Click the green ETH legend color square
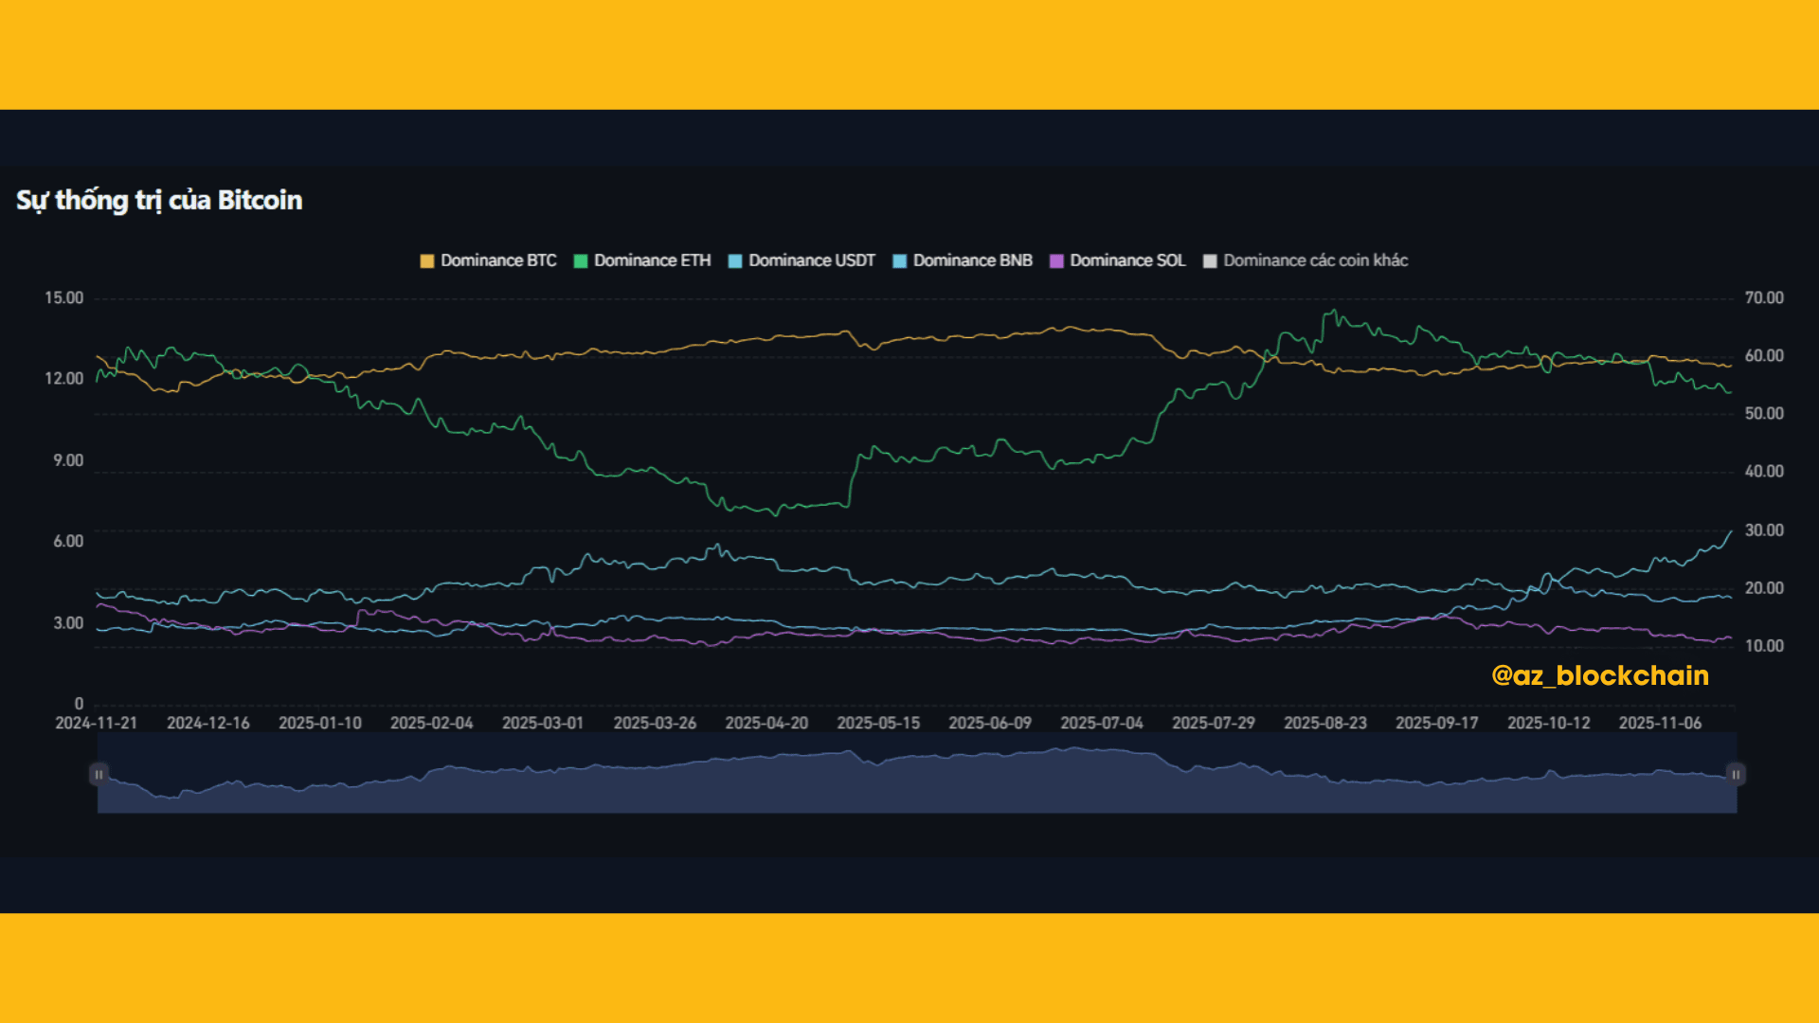The image size is (1819, 1023). [581, 261]
